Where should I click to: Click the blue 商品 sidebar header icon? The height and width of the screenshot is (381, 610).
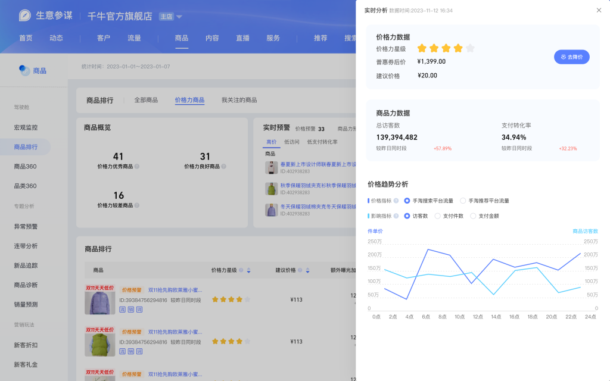(24, 70)
